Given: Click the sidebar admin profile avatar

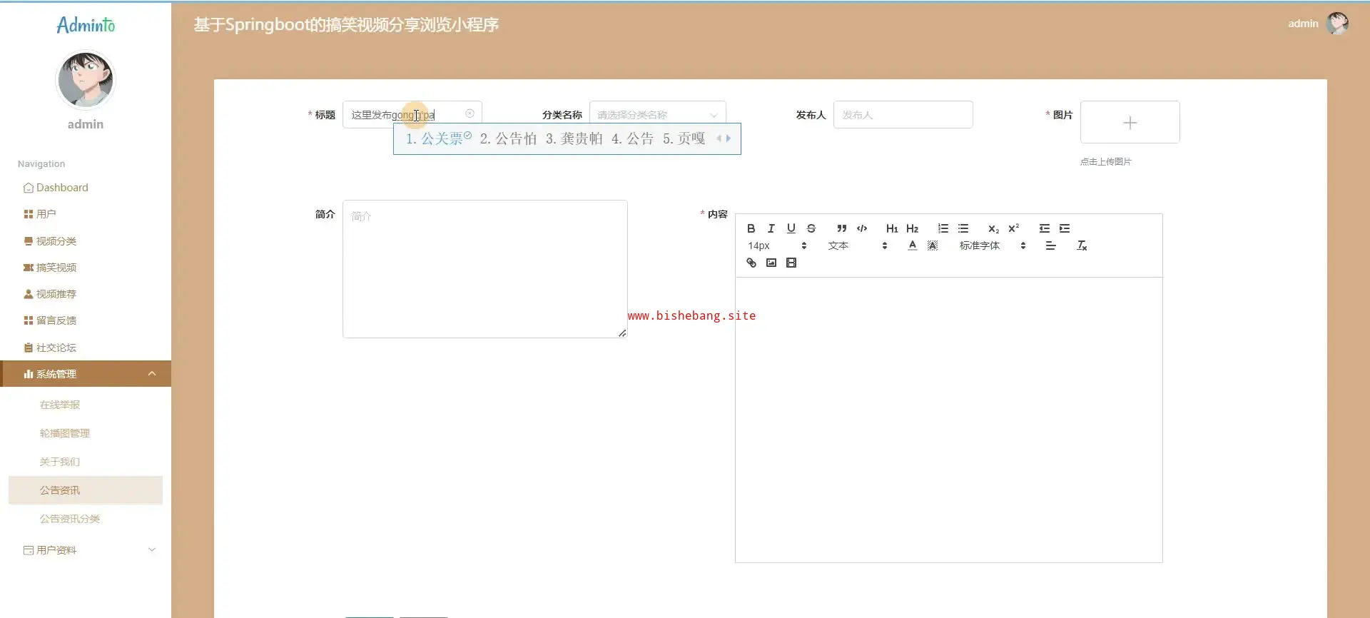Looking at the screenshot, I should point(86,79).
